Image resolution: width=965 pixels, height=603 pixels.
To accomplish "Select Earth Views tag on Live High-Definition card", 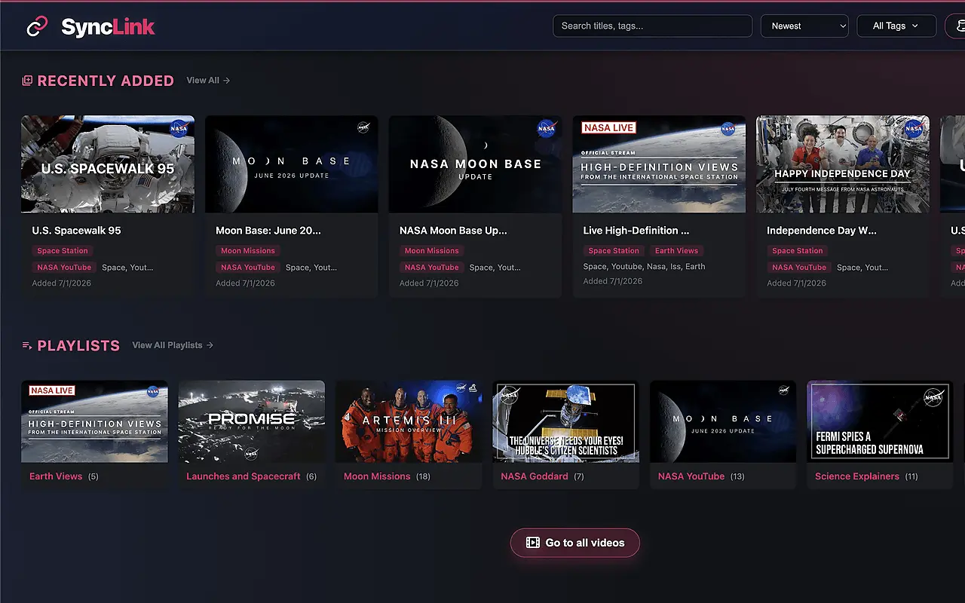I will point(676,251).
